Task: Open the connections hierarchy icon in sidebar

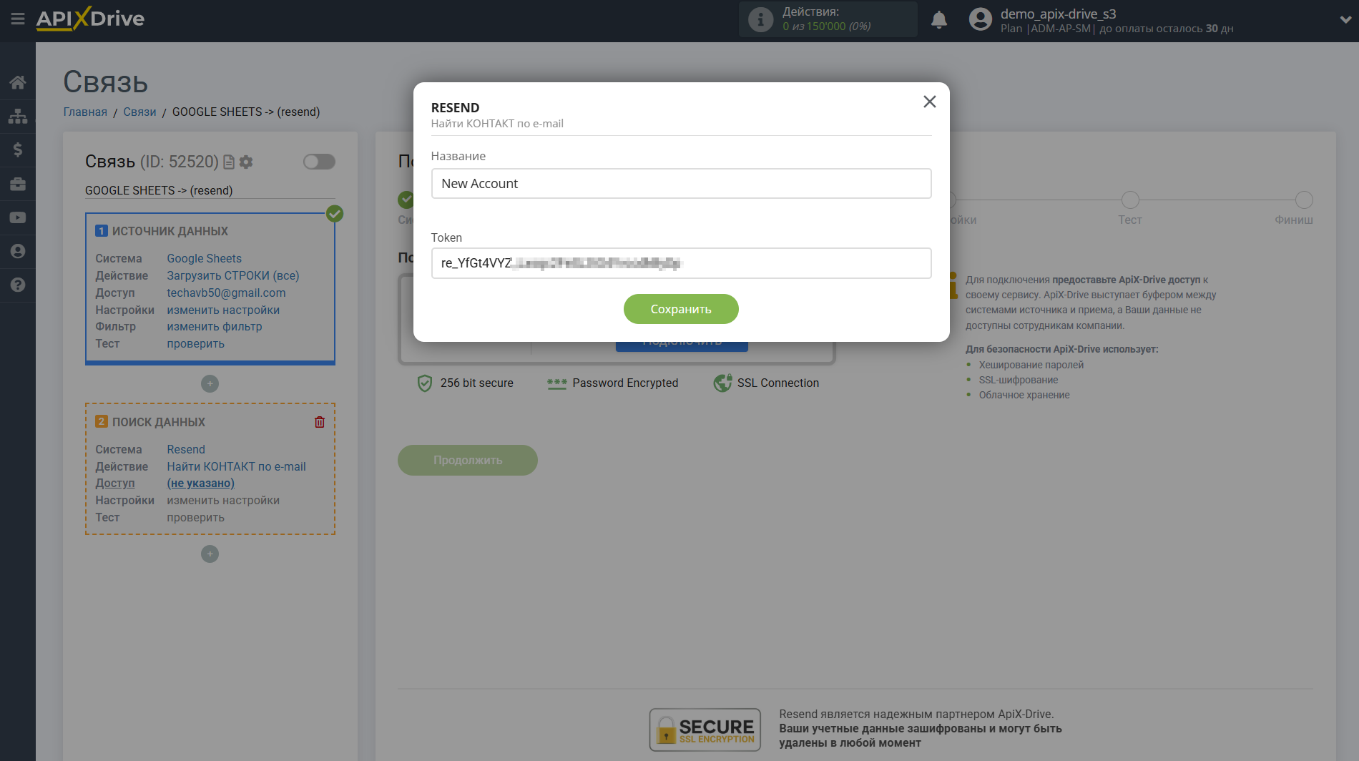Action: click(x=18, y=115)
